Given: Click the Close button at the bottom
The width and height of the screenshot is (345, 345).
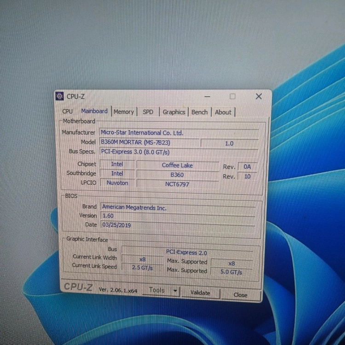Looking at the screenshot, I should [x=241, y=295].
